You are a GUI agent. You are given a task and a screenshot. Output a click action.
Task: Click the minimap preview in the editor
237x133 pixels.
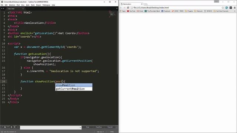(x=112, y=14)
